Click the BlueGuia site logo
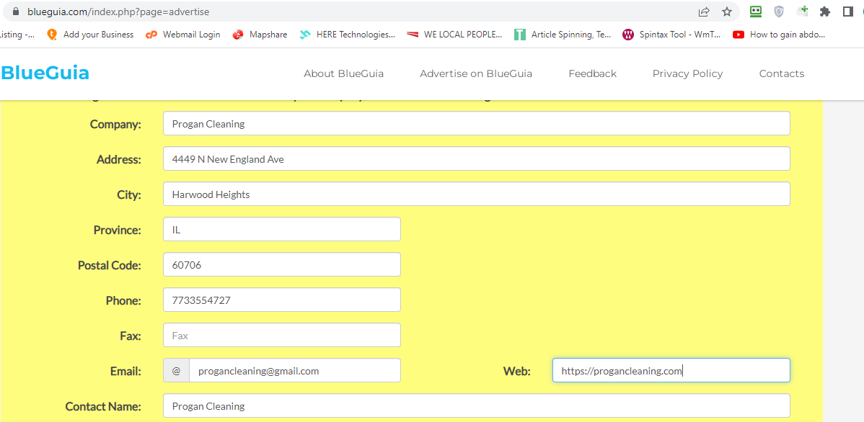The height and width of the screenshot is (422, 864). (45, 73)
